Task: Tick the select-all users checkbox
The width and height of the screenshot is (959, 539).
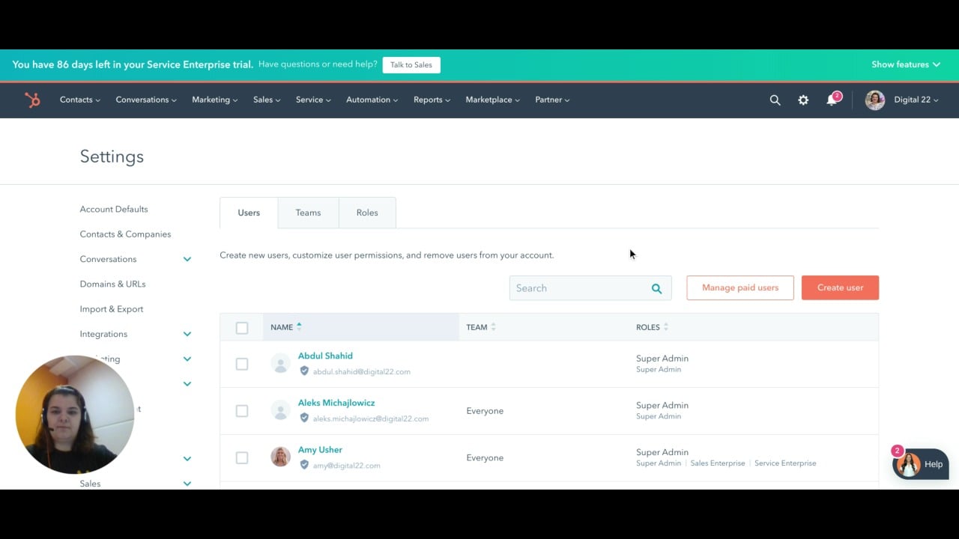Action: point(241,328)
